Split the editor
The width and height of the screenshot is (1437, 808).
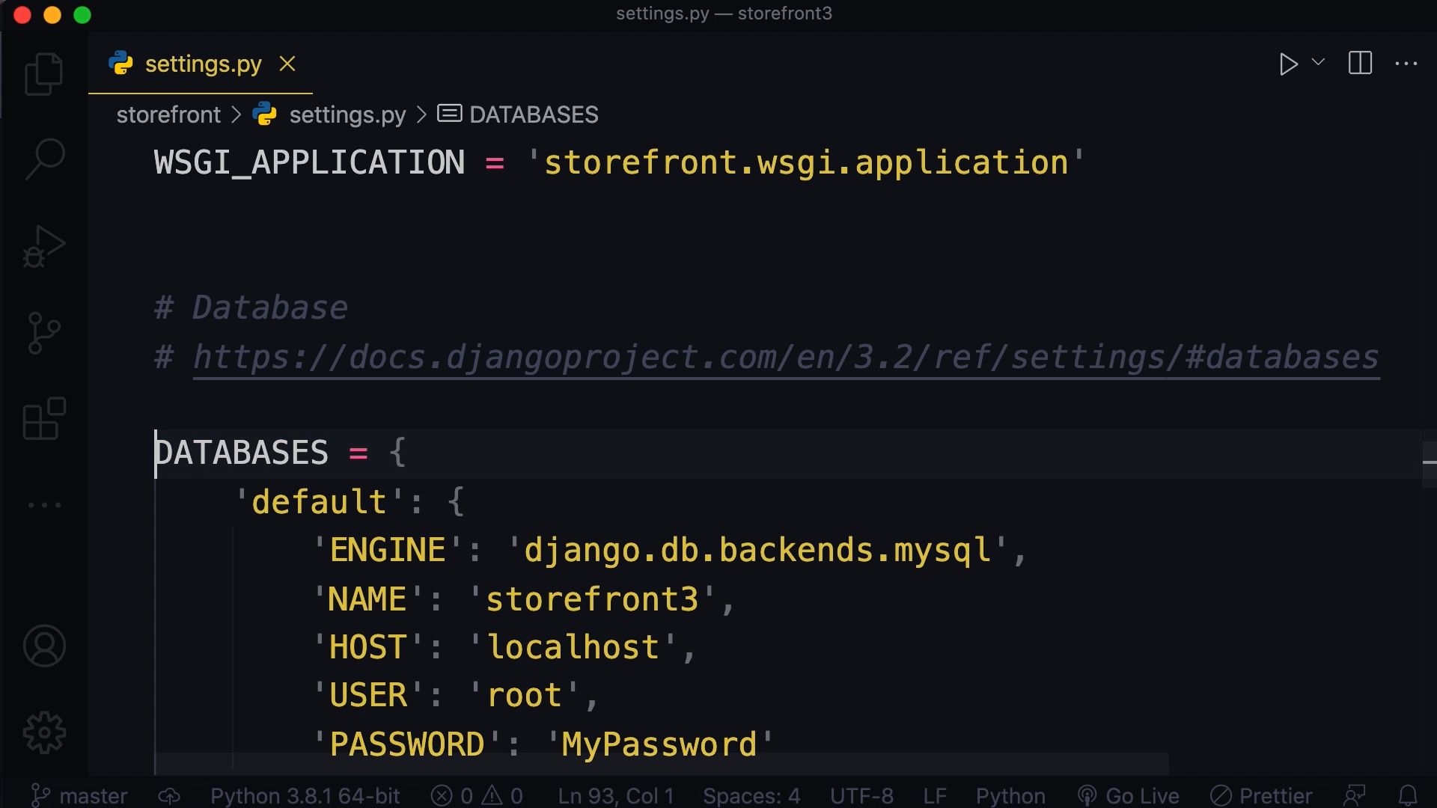coord(1359,64)
